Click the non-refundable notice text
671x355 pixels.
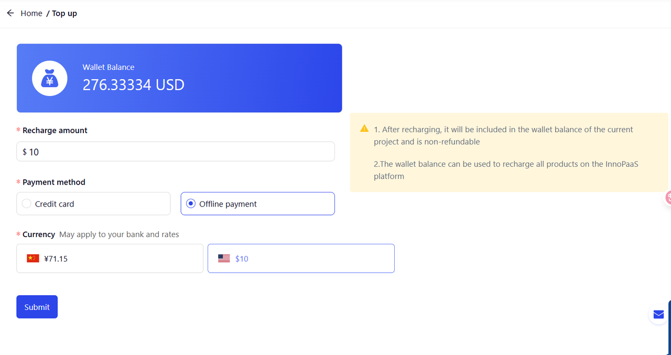(x=503, y=135)
